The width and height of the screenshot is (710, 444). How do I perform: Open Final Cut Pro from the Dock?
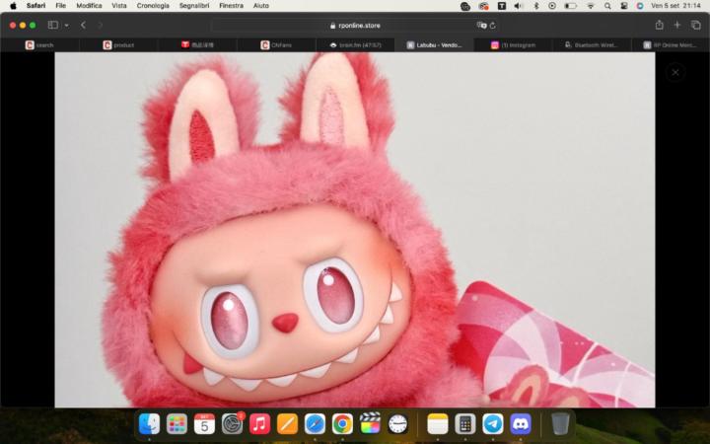(x=370, y=423)
